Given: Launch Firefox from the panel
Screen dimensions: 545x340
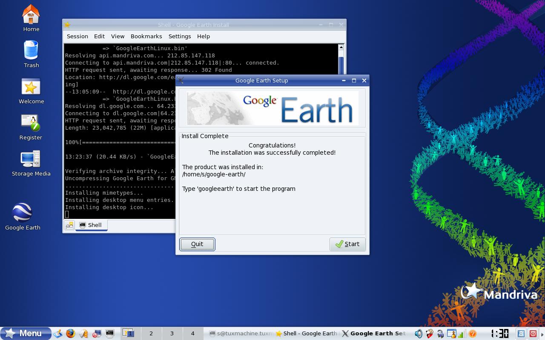Looking at the screenshot, I should click(71, 333).
